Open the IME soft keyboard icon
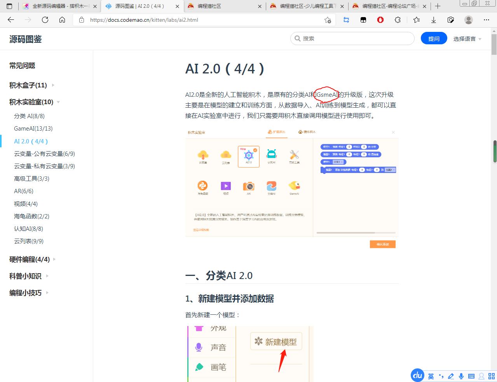 [471, 376]
